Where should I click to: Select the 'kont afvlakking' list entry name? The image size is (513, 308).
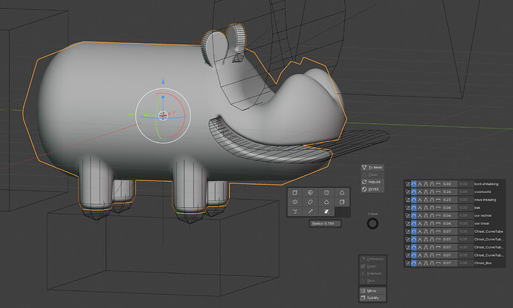486,184
